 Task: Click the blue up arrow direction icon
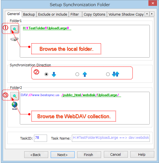click(85, 74)
